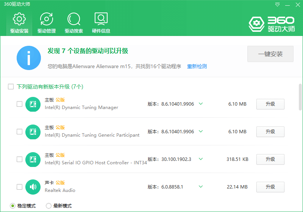The image size is (303, 212).
Task: Check the Realtek Audio driver checkbox
Action: [x=20, y=187]
